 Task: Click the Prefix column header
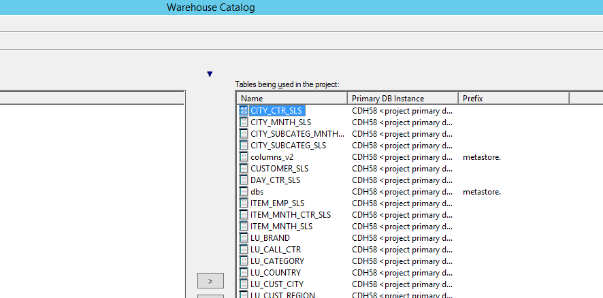(x=513, y=99)
